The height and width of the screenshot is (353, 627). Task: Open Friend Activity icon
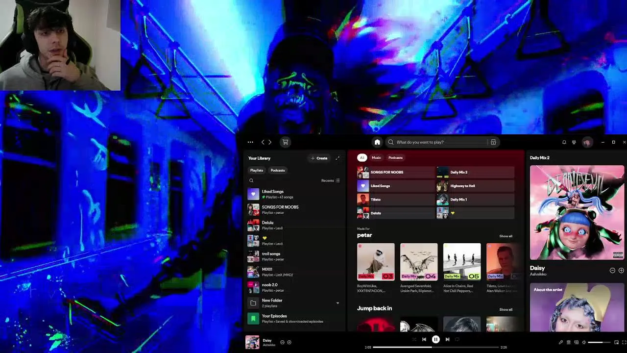[574, 142]
